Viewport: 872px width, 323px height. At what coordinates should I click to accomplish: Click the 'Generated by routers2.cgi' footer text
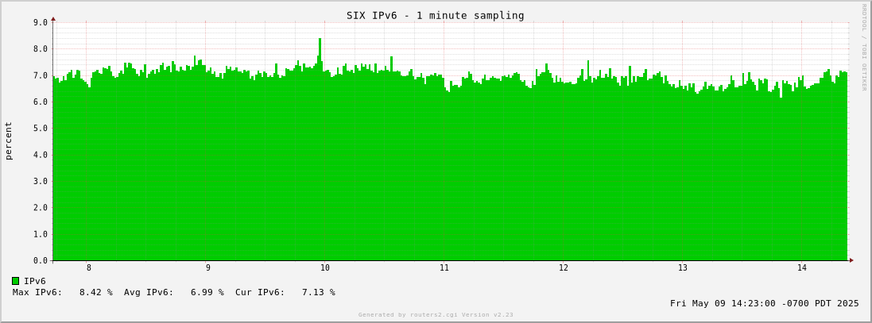435,315
